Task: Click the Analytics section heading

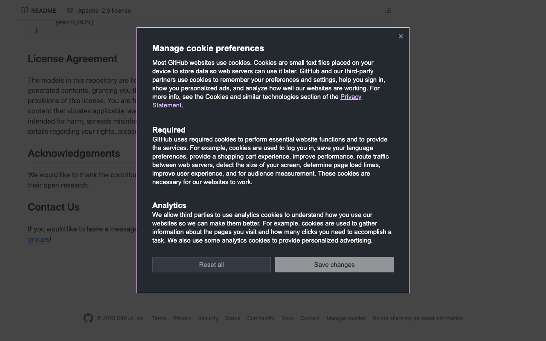Action: [x=169, y=205]
